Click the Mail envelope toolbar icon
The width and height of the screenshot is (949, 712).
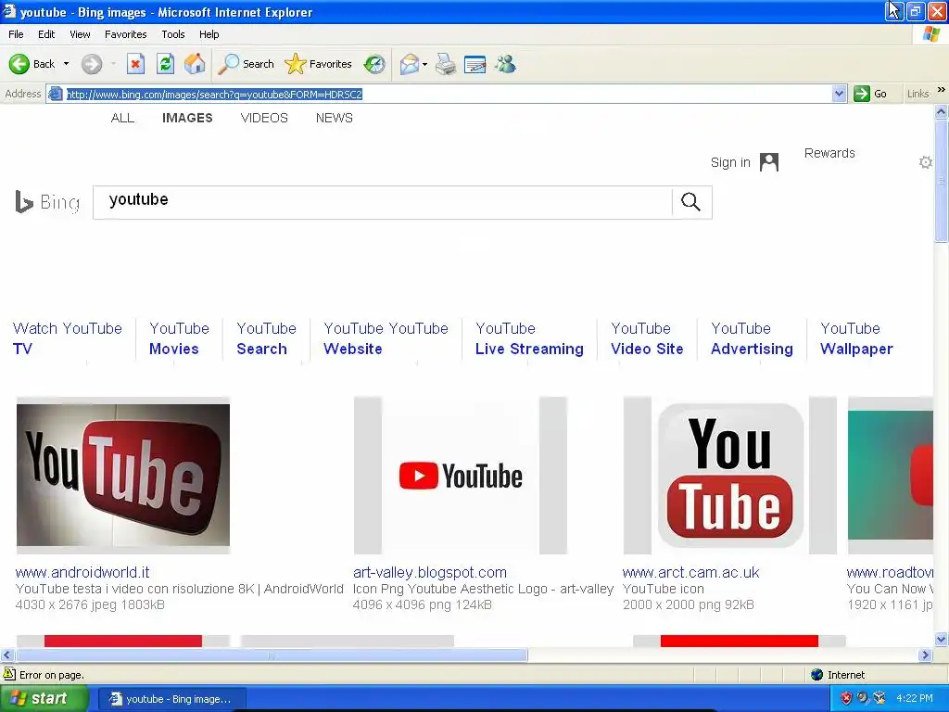tap(410, 64)
